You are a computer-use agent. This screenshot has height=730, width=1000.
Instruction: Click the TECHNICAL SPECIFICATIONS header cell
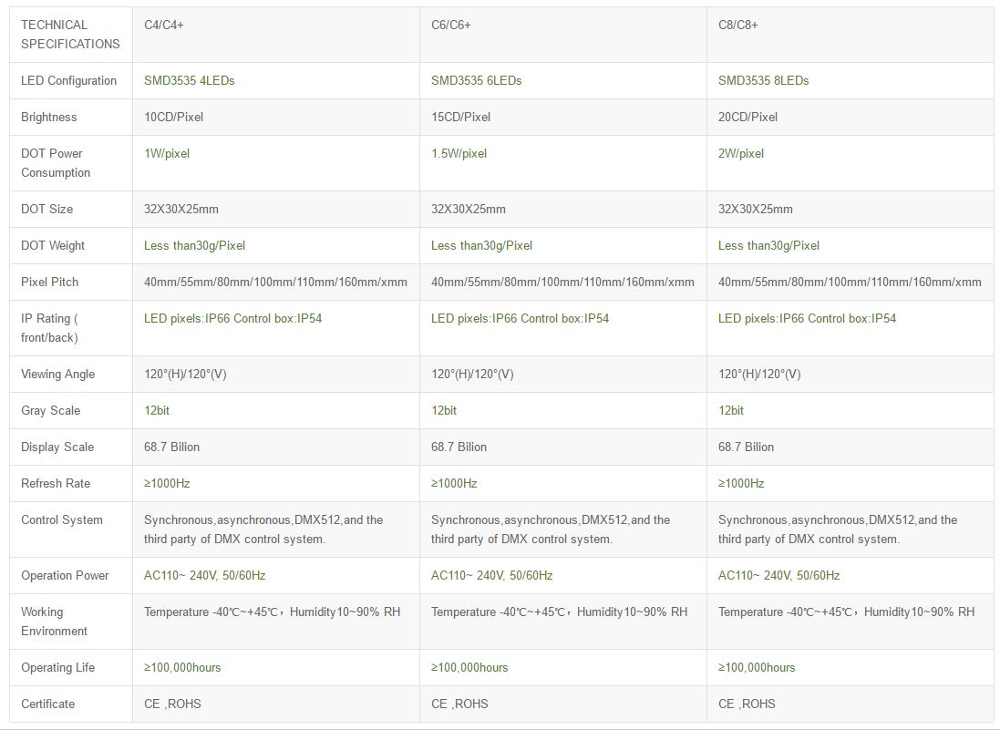tap(70, 35)
